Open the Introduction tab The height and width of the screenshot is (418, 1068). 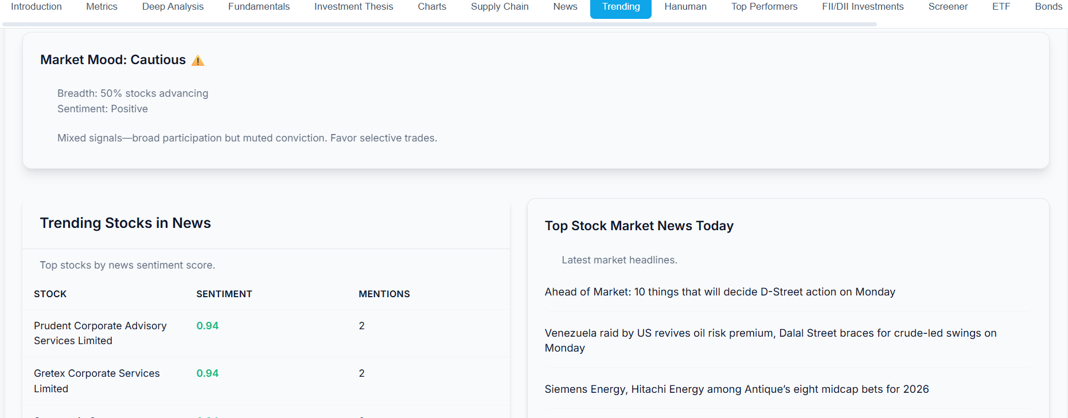tap(36, 7)
